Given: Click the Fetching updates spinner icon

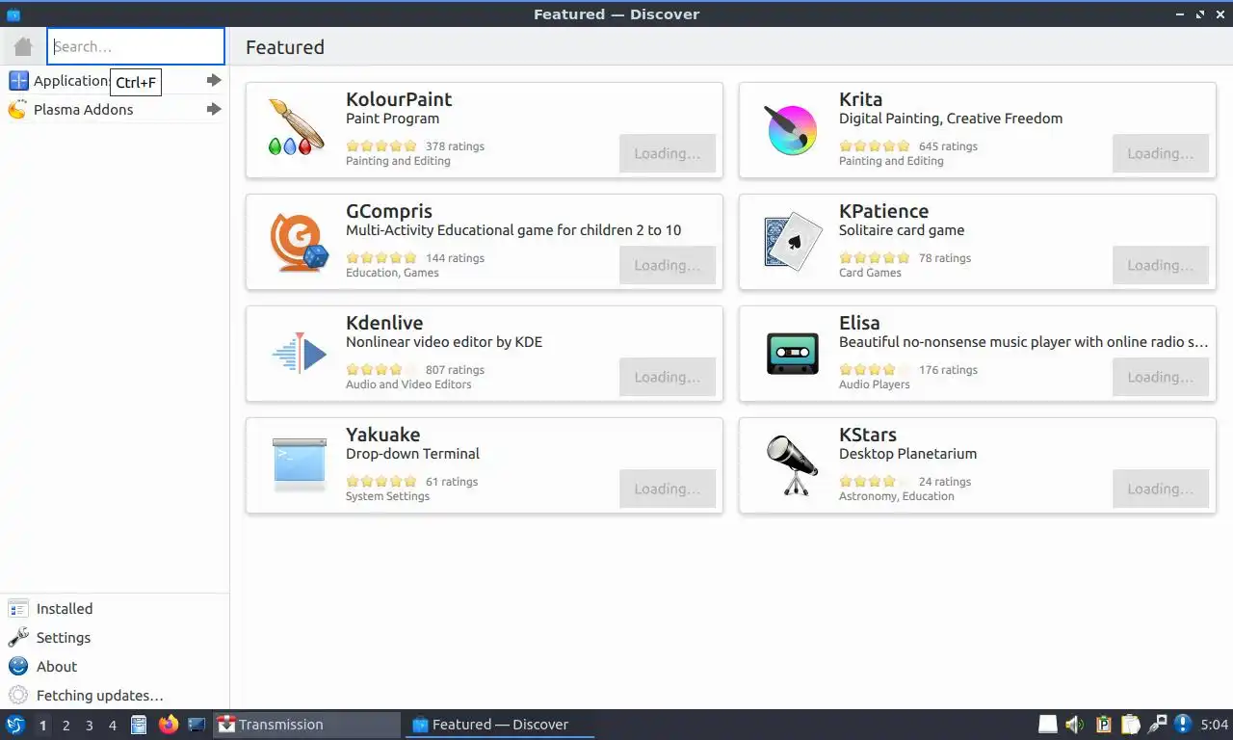Looking at the screenshot, I should coord(18,696).
